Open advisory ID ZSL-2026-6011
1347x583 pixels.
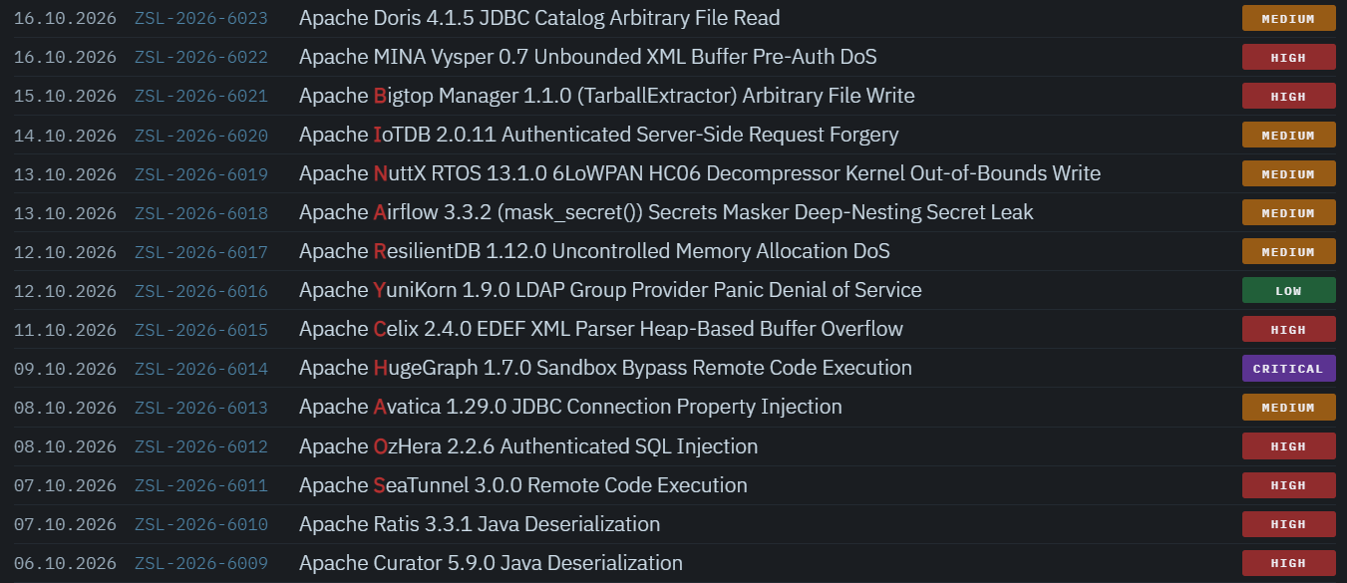(201, 485)
